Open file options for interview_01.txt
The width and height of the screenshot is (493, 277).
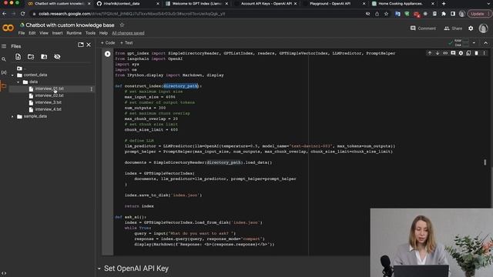pyautogui.click(x=92, y=89)
